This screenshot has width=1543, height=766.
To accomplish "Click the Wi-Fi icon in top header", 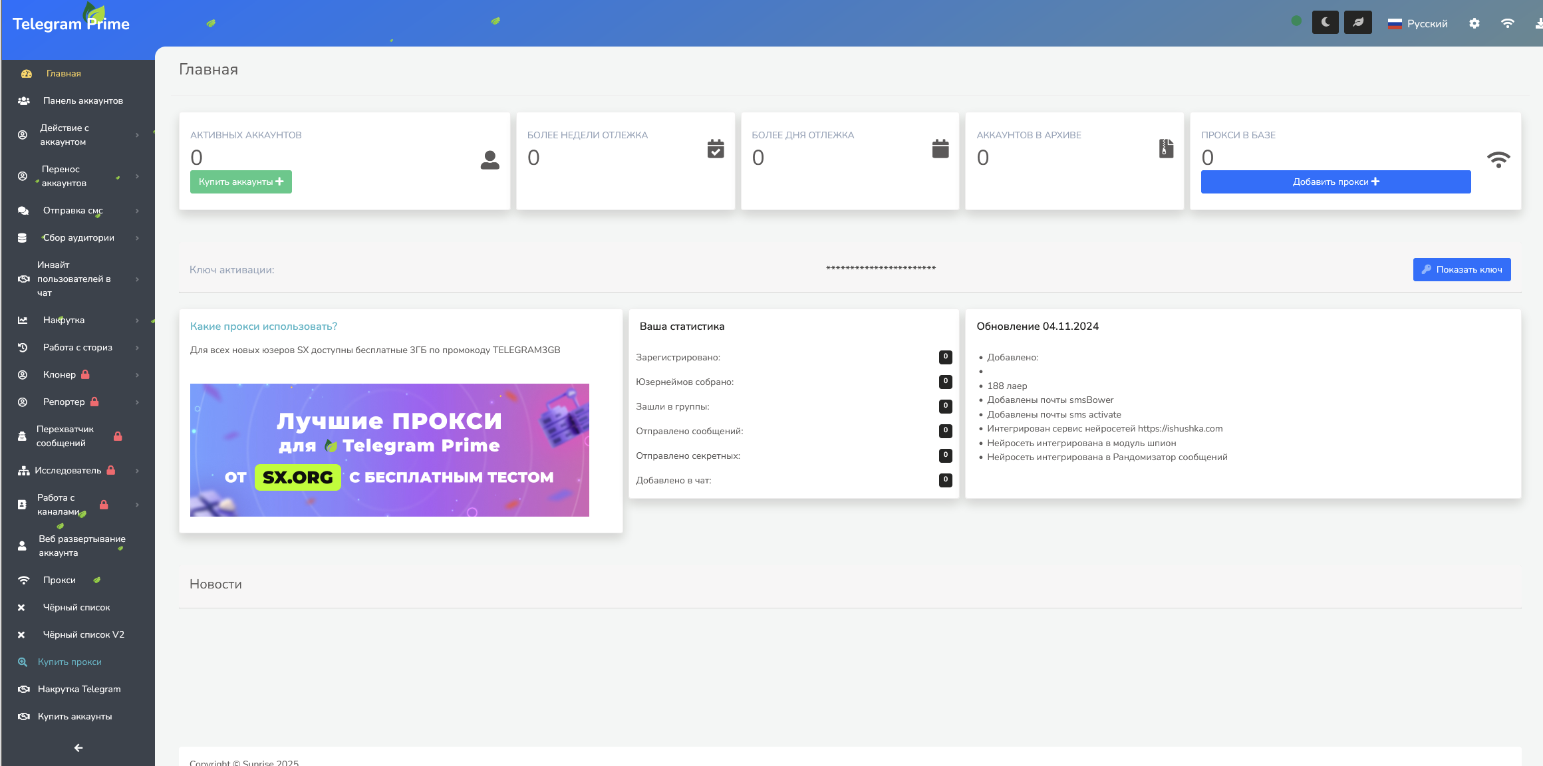I will pos(1508,23).
